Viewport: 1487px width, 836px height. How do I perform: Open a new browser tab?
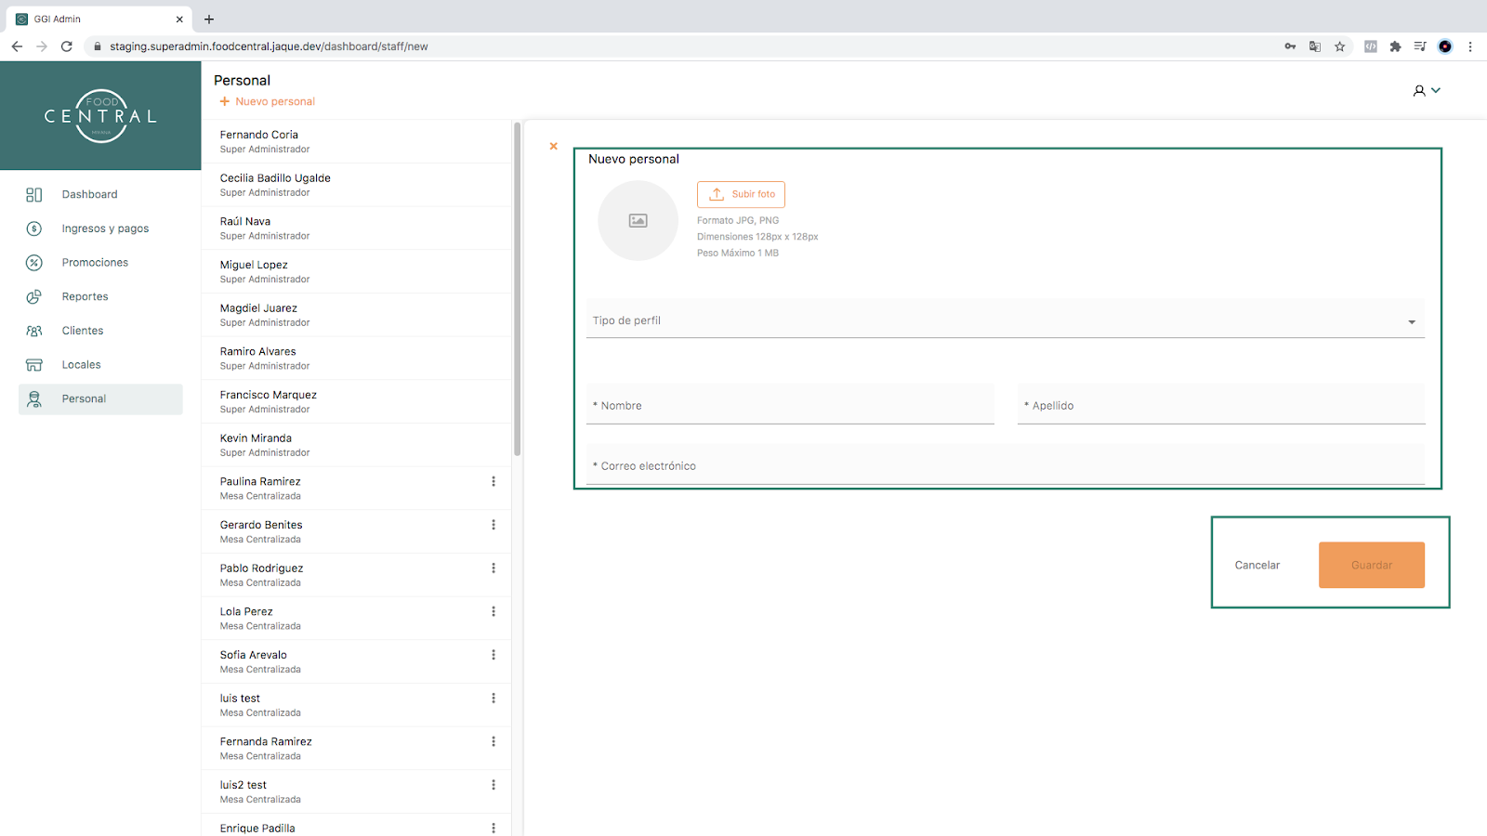click(209, 19)
